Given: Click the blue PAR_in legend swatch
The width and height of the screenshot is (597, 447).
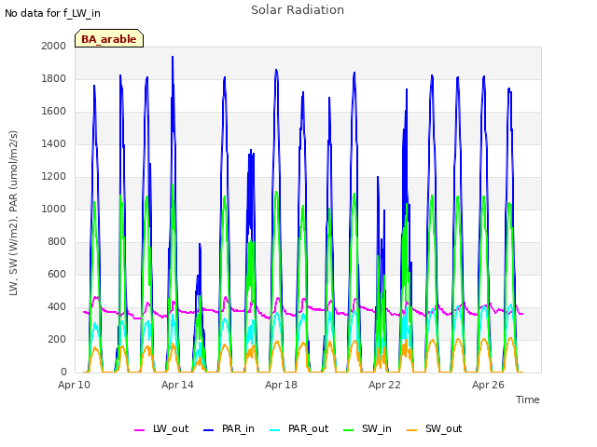Looking at the screenshot, I should [209, 430].
